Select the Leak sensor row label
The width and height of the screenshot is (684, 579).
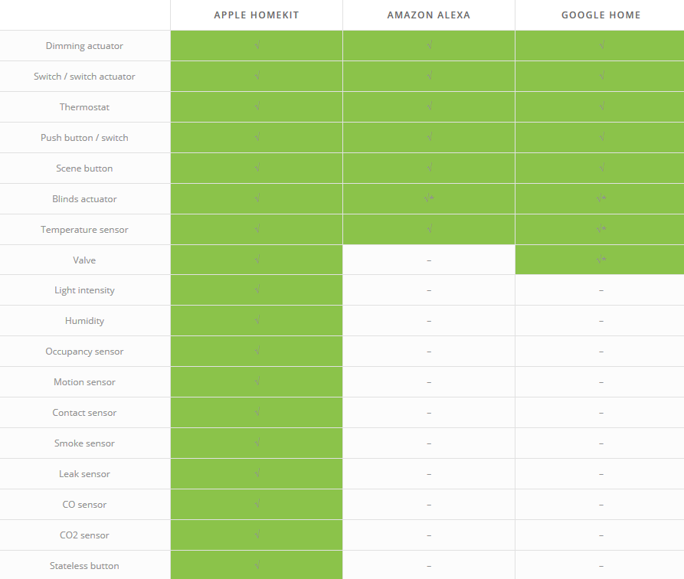[84, 474]
